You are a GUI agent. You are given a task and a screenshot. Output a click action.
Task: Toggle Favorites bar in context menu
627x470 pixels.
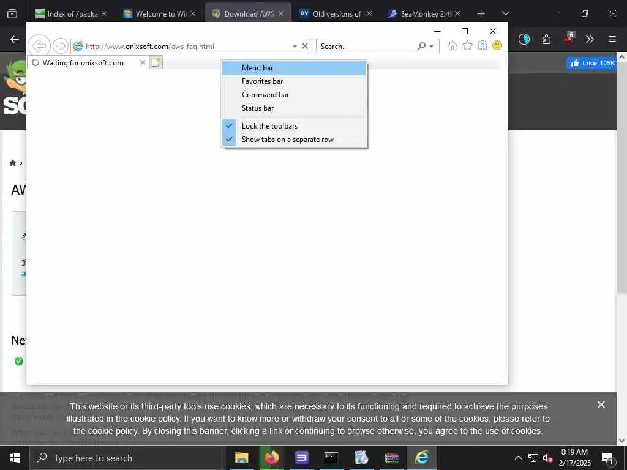tap(294, 81)
